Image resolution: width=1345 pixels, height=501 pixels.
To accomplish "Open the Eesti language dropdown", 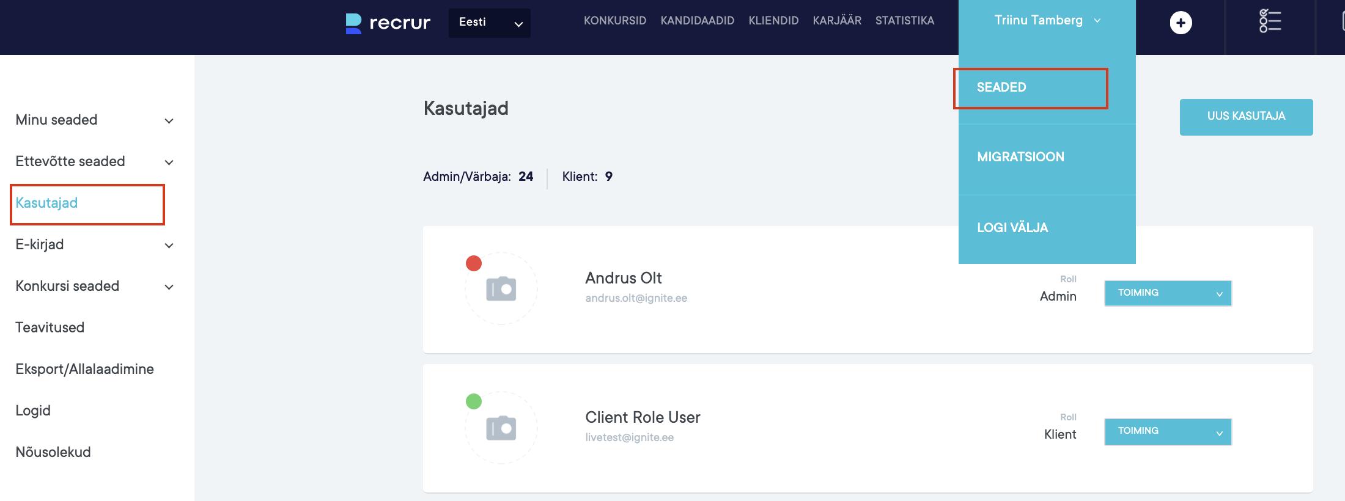I will (489, 23).
